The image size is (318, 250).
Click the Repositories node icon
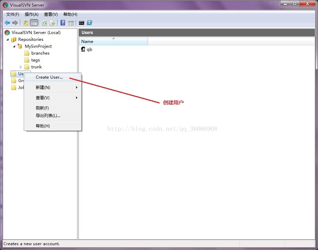click(x=13, y=39)
